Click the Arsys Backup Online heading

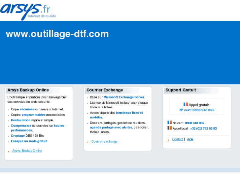tap(28, 90)
